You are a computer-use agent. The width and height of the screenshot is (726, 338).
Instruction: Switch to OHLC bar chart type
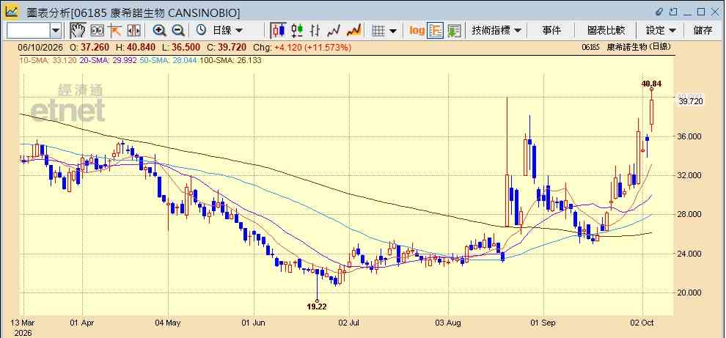[x=315, y=31]
